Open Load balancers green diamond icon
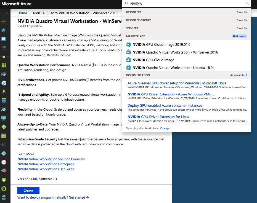Screen dimensions: 257x203 (x=4, y=127)
